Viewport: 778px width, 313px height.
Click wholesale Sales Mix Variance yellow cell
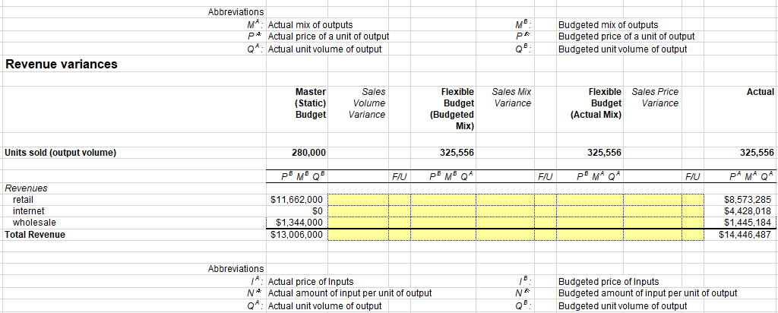coord(505,223)
